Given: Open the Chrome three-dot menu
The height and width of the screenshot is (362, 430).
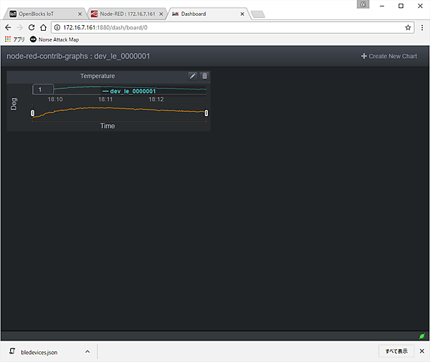Looking at the screenshot, I should tap(421, 27).
